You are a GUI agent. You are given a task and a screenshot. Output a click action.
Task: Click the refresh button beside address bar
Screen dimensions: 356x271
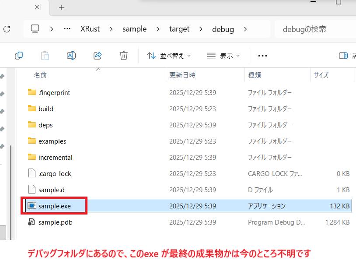(x=7, y=29)
